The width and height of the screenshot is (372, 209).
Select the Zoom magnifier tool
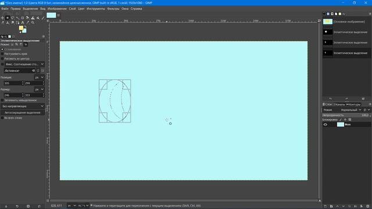click(33, 23)
